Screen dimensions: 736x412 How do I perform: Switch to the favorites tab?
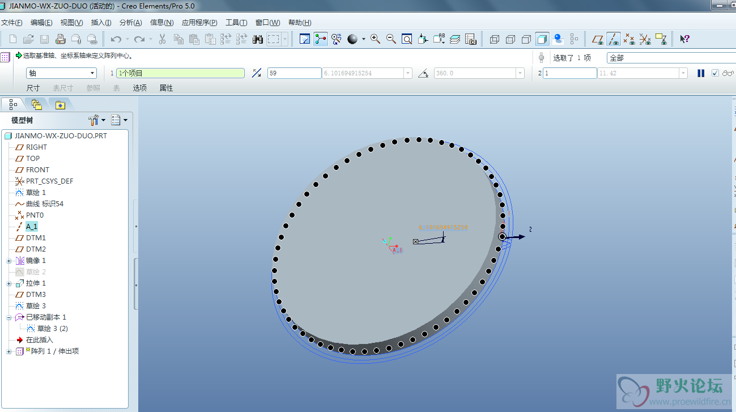coord(61,104)
